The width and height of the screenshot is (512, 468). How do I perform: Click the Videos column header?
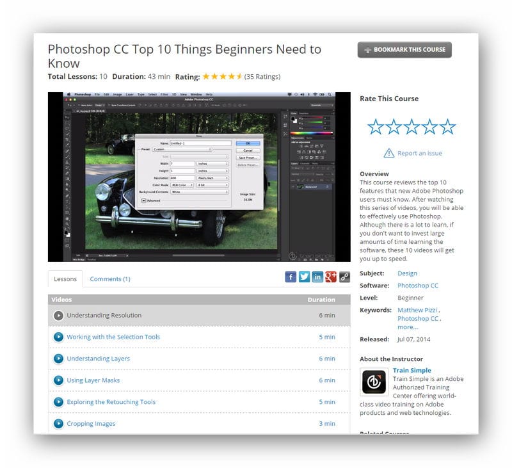tap(61, 300)
